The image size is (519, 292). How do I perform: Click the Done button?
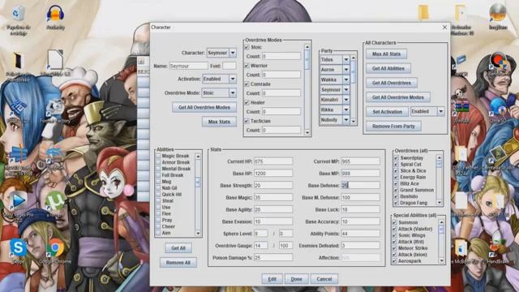(296, 279)
